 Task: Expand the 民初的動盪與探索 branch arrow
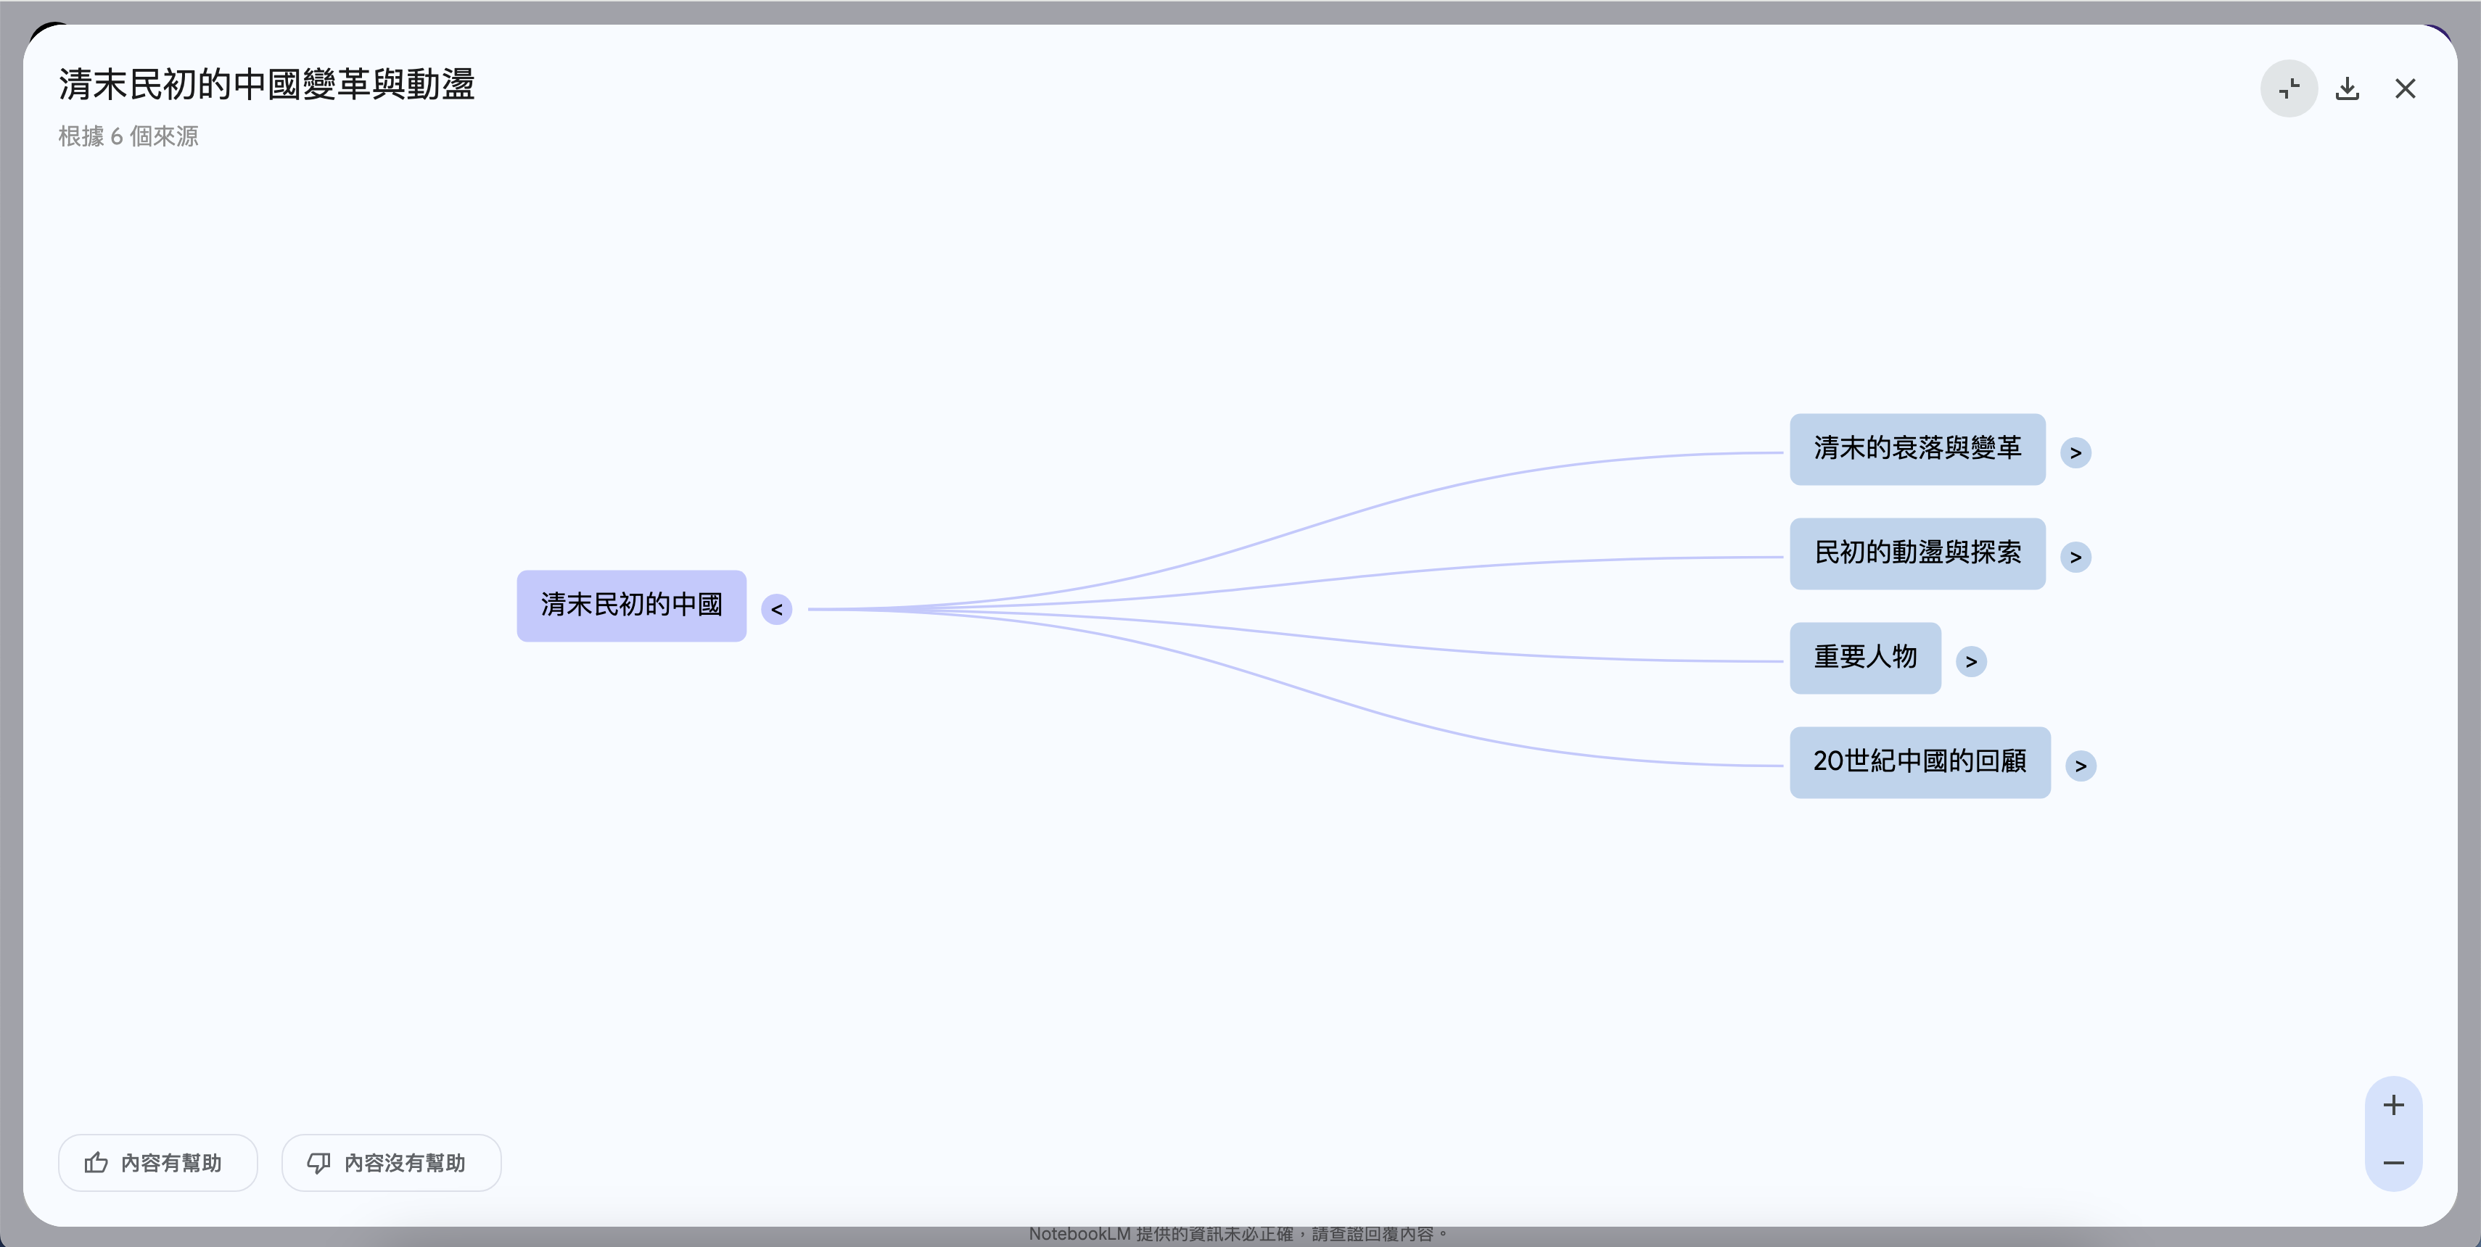(x=2075, y=556)
